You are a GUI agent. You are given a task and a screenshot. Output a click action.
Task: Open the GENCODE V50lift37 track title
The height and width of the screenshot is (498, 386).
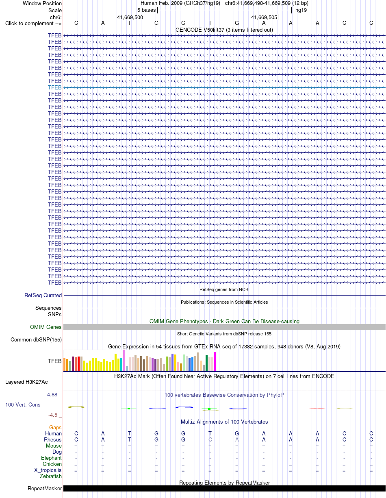coord(224,30)
